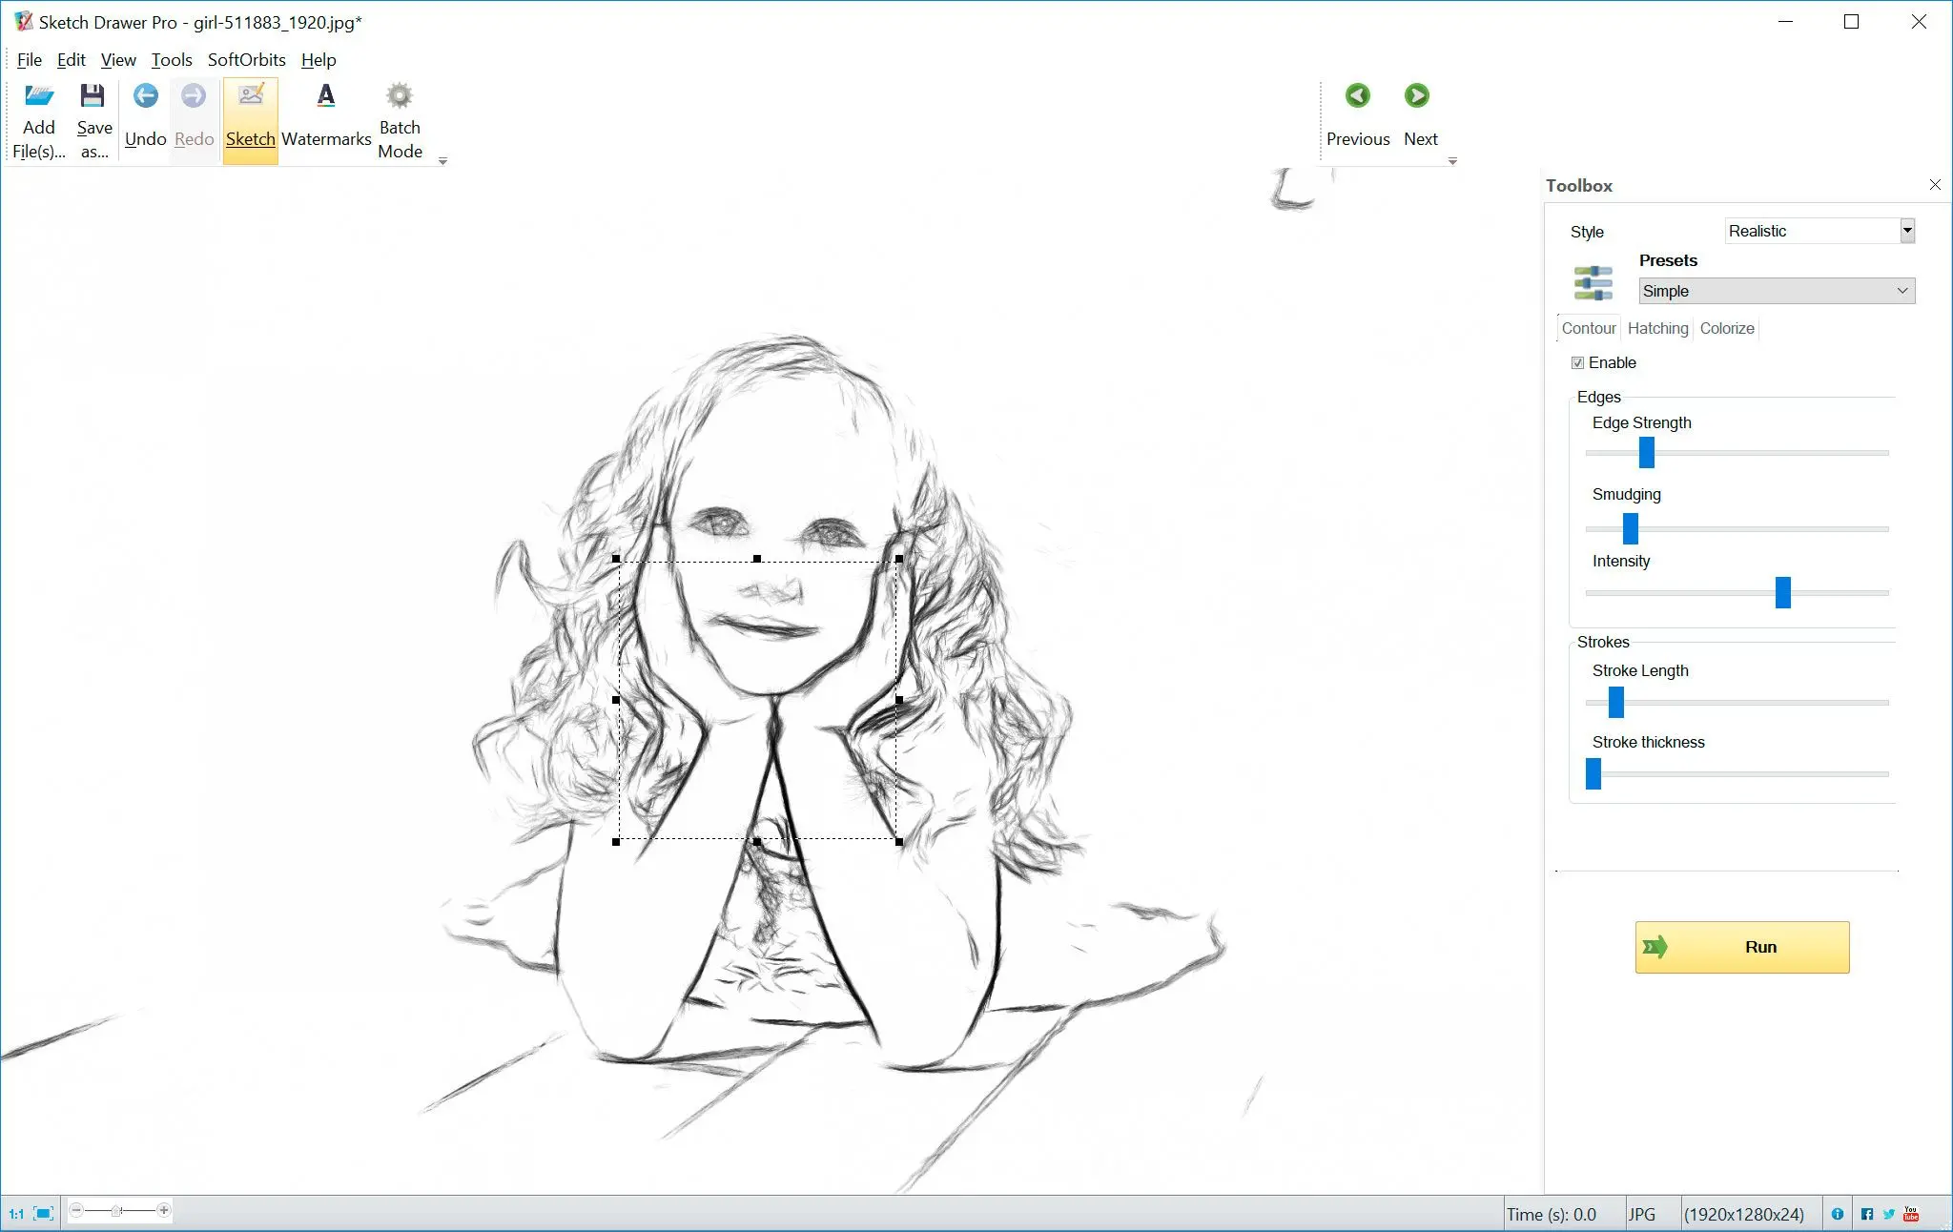Drag the Edge Strength slider
The image size is (1953, 1232).
tap(1648, 451)
